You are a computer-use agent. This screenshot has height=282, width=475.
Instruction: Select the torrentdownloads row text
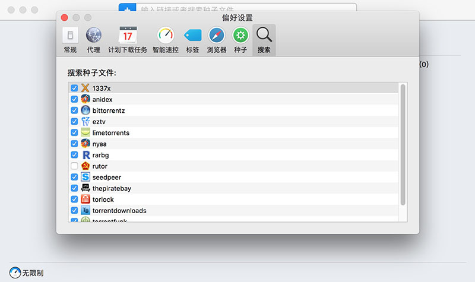[x=119, y=211]
